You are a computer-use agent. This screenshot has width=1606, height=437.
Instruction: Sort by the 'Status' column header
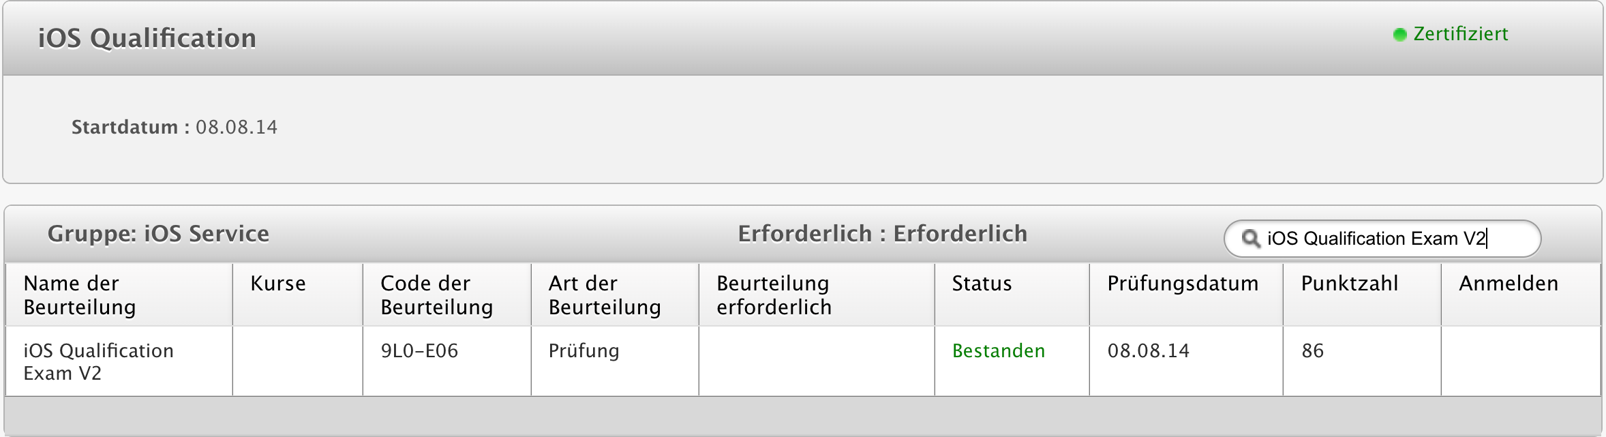pos(982,284)
